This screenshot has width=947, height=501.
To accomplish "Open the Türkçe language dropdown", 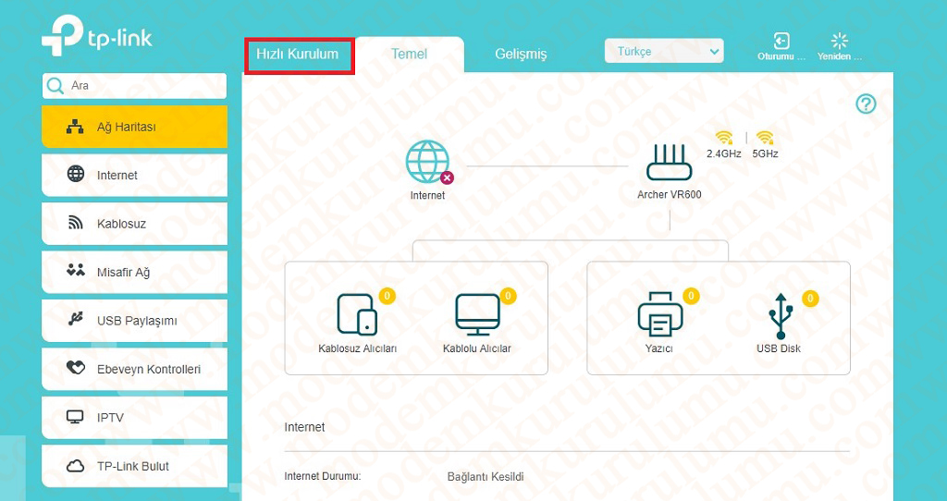I will tap(664, 52).
